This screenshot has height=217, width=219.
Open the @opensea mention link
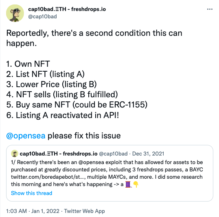click(x=26, y=136)
